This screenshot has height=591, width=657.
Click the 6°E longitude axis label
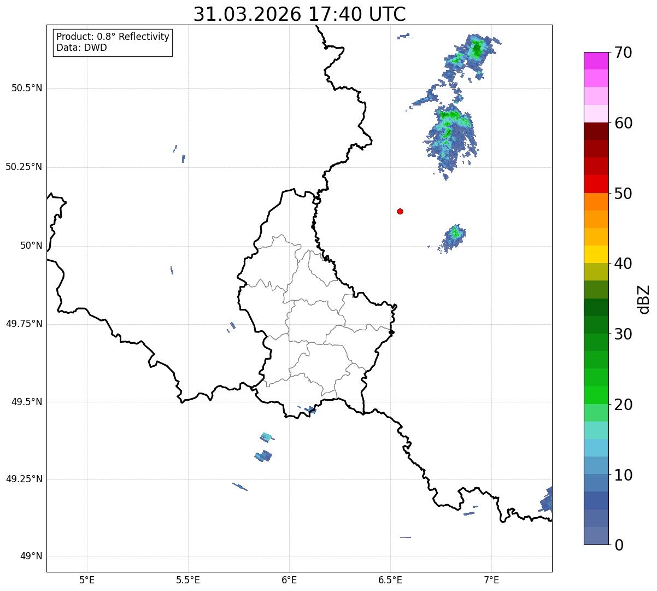(289, 580)
